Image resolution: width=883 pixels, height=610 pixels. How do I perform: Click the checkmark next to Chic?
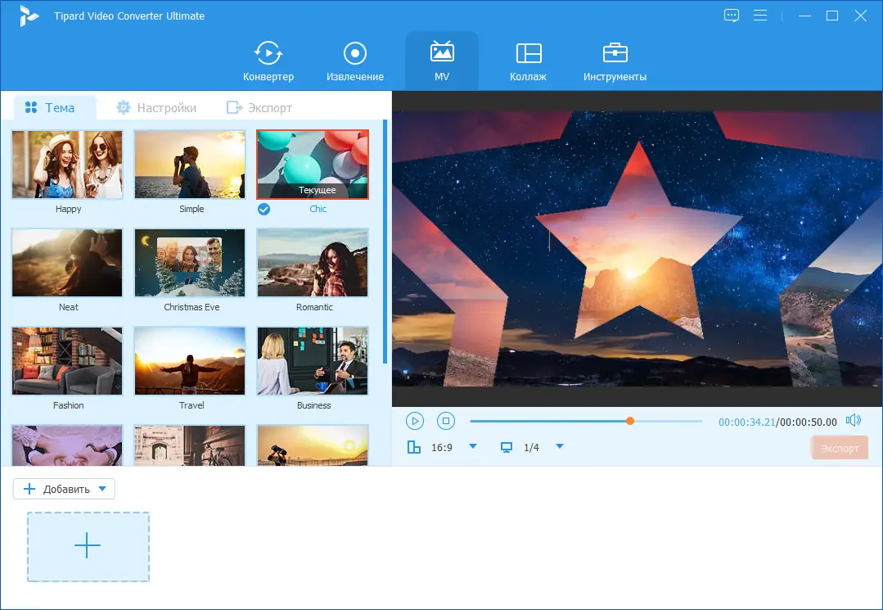pyautogui.click(x=264, y=210)
